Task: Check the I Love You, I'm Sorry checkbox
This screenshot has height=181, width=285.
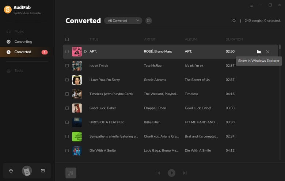Action: (67, 80)
